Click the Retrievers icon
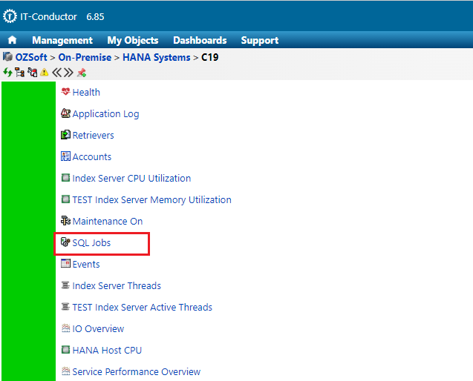This screenshot has height=381, width=473. 65,136
